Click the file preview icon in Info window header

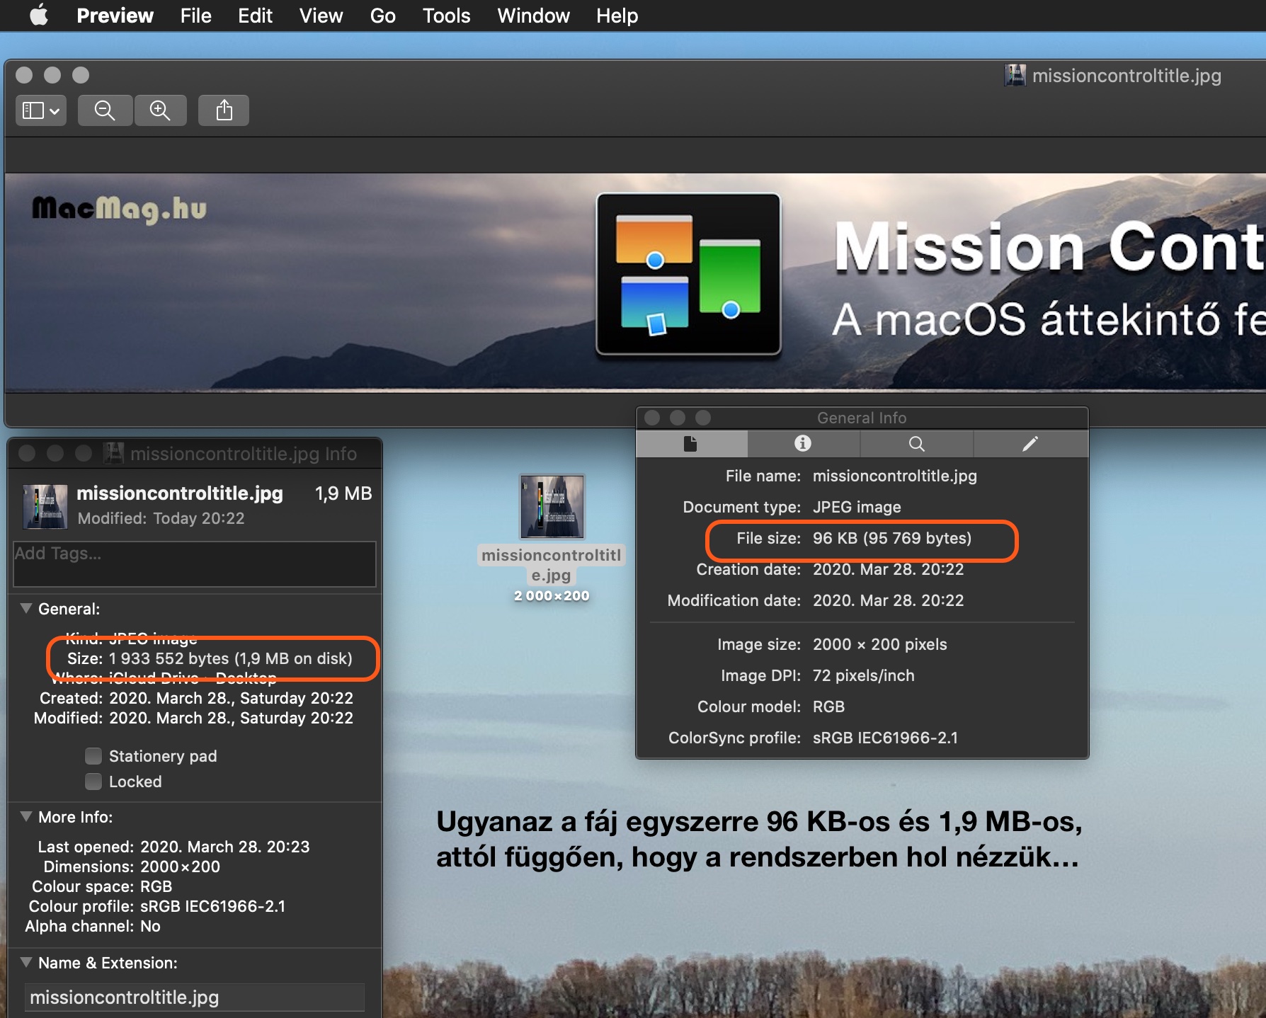pyautogui.click(x=45, y=506)
